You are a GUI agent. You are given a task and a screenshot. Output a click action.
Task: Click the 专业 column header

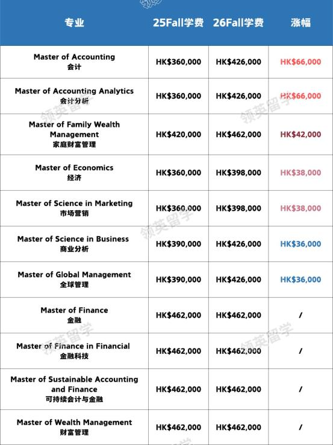(74, 22)
